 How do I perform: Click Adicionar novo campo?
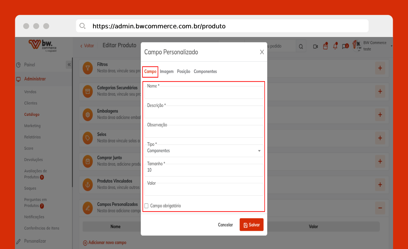(x=105, y=243)
